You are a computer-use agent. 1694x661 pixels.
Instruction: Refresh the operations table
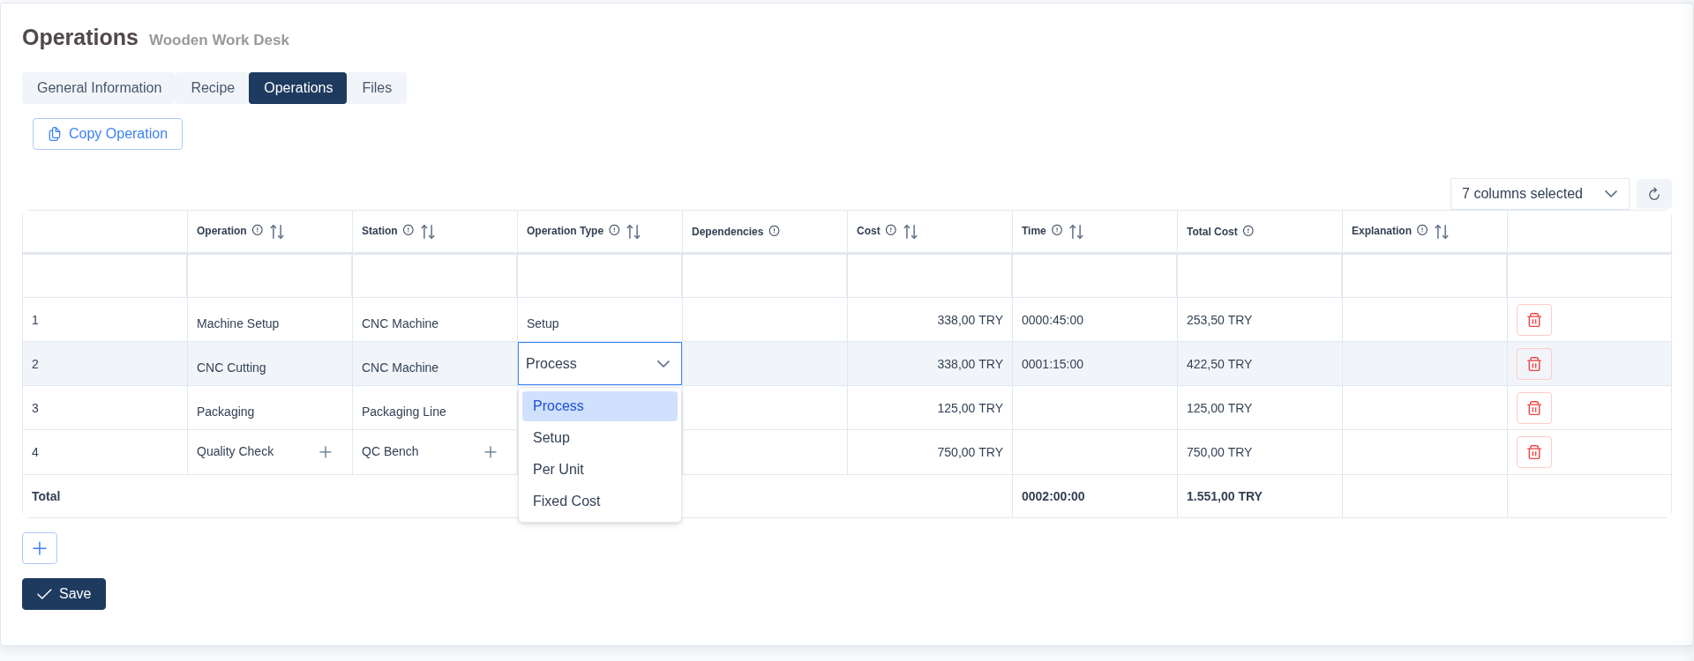(1653, 194)
